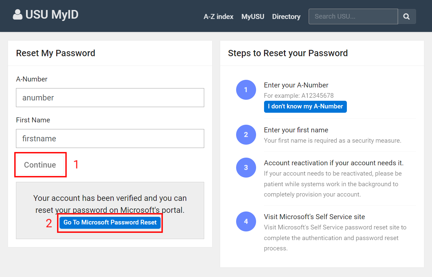Click the step 1 circle badge
Image resolution: width=432 pixels, height=277 pixels.
[x=246, y=90]
